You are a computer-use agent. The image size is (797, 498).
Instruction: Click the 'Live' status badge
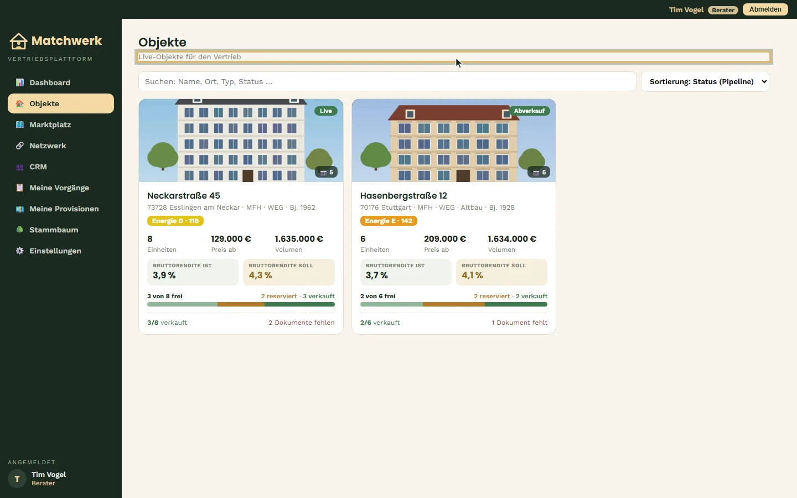(326, 111)
